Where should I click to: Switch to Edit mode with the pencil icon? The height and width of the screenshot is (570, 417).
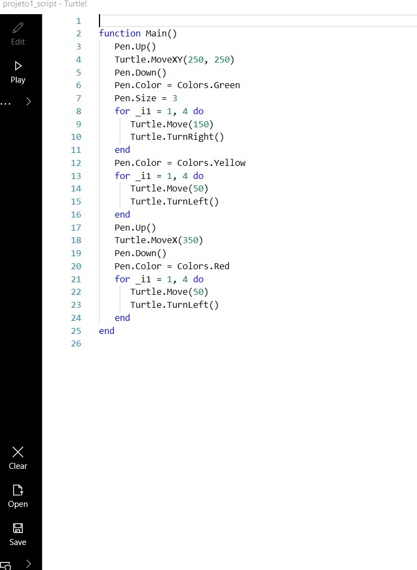coord(18,34)
